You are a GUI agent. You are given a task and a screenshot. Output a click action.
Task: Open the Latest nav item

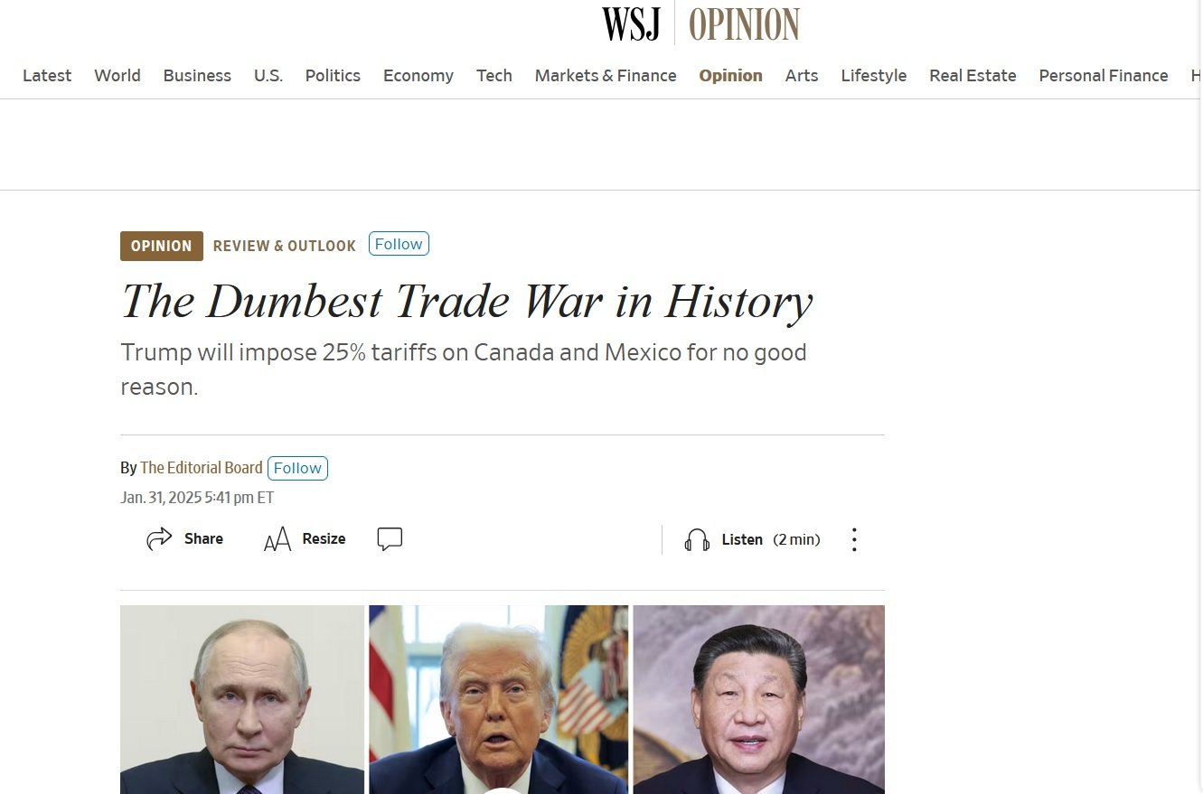coord(47,76)
